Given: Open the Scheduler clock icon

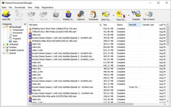Looking at the screenshot, I should click(x=93, y=14).
